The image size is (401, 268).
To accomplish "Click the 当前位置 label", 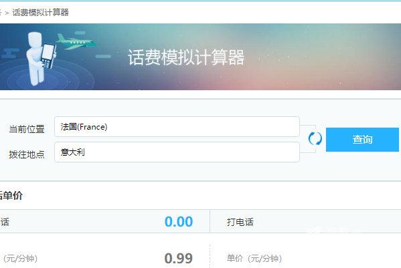I will click(x=27, y=129).
